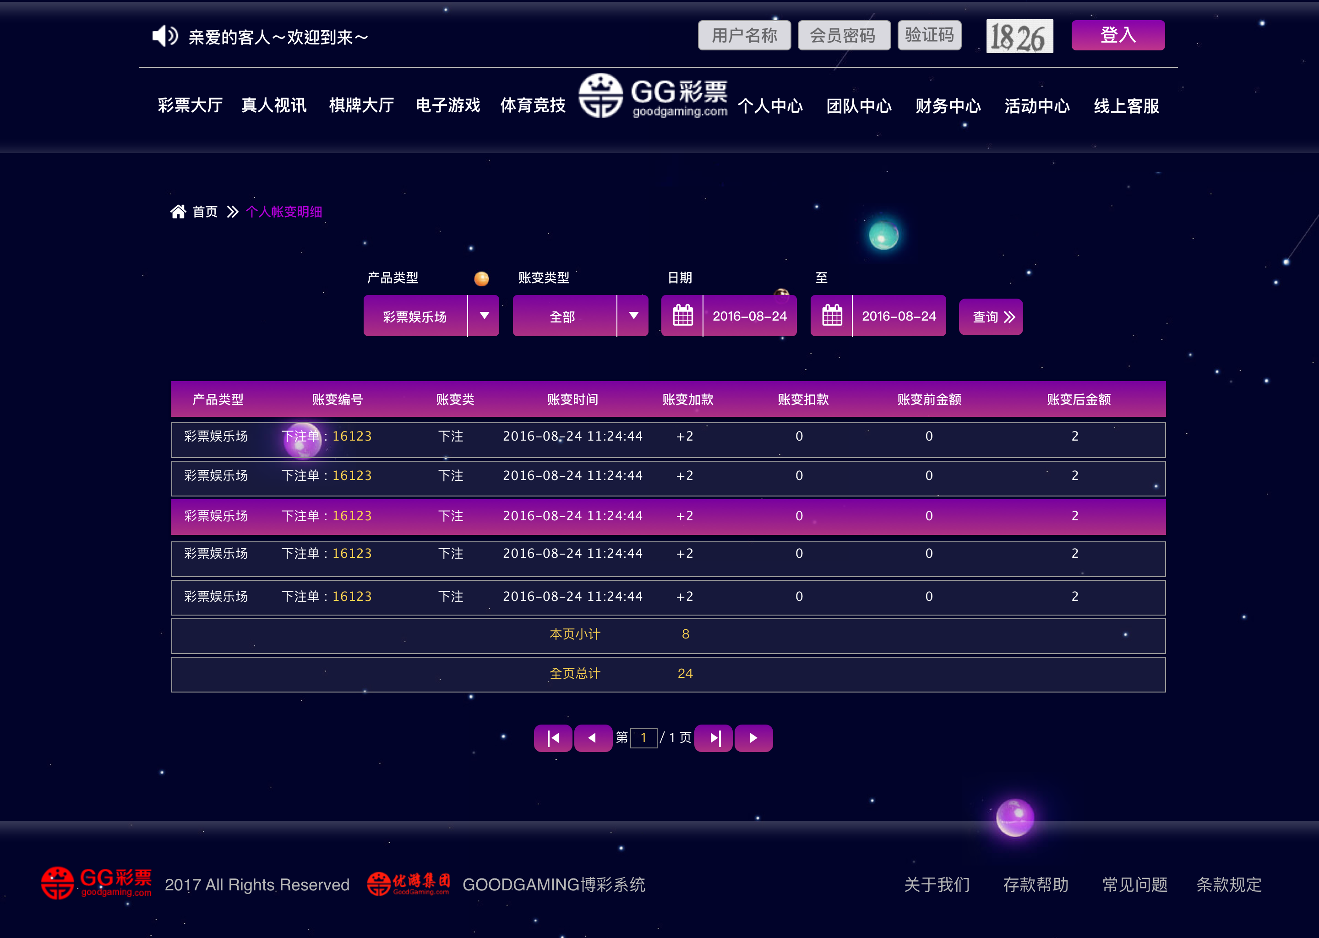The width and height of the screenshot is (1319, 938).
Task: Click the GG彩票 logo in header
Action: [653, 96]
